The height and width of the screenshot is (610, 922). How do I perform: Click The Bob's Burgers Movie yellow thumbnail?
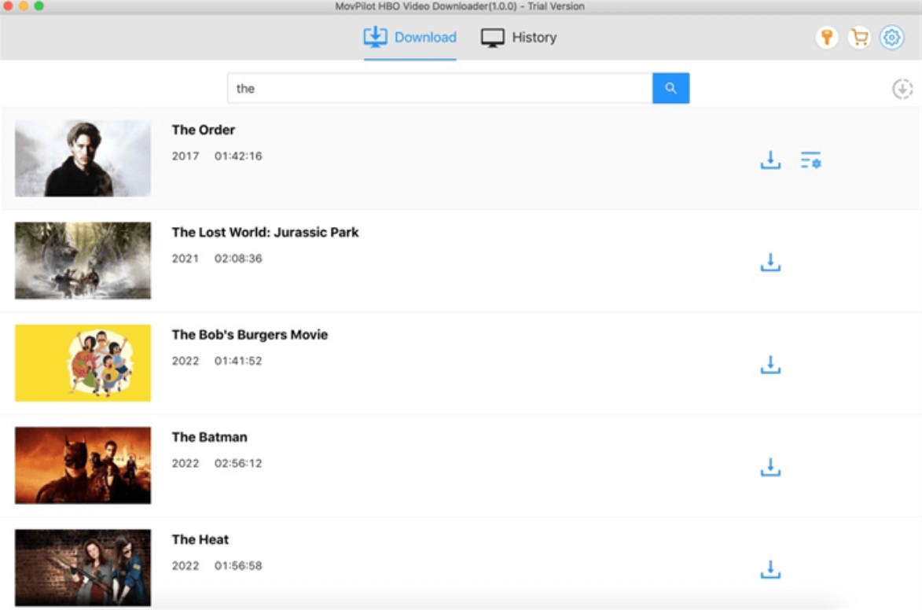(x=83, y=362)
